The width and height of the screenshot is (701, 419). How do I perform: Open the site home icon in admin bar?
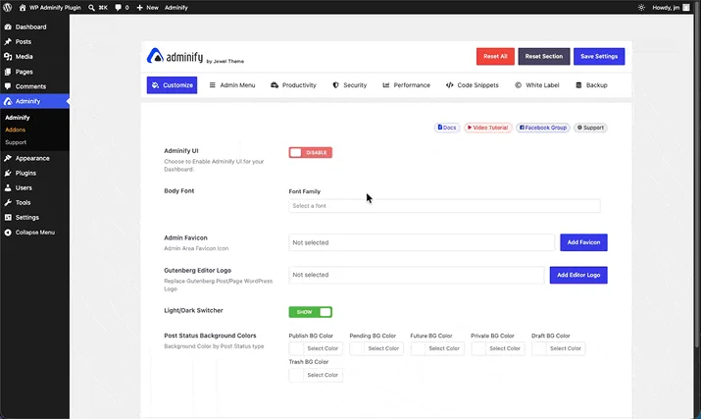23,7
